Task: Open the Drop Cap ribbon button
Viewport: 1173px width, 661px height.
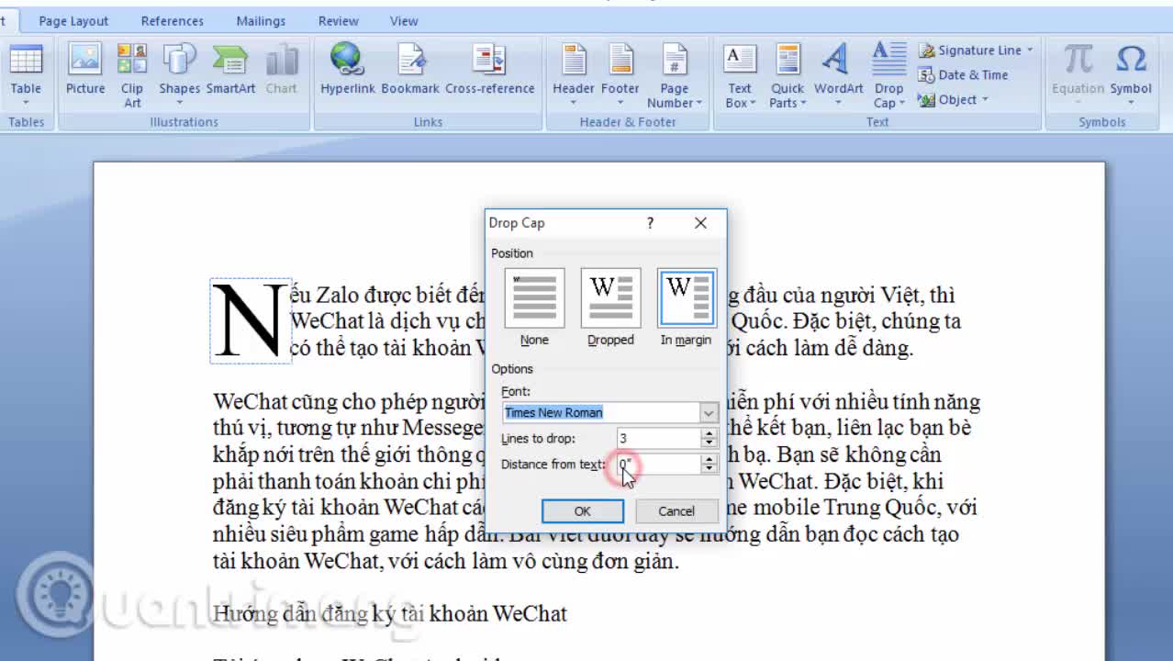Action: click(x=888, y=75)
